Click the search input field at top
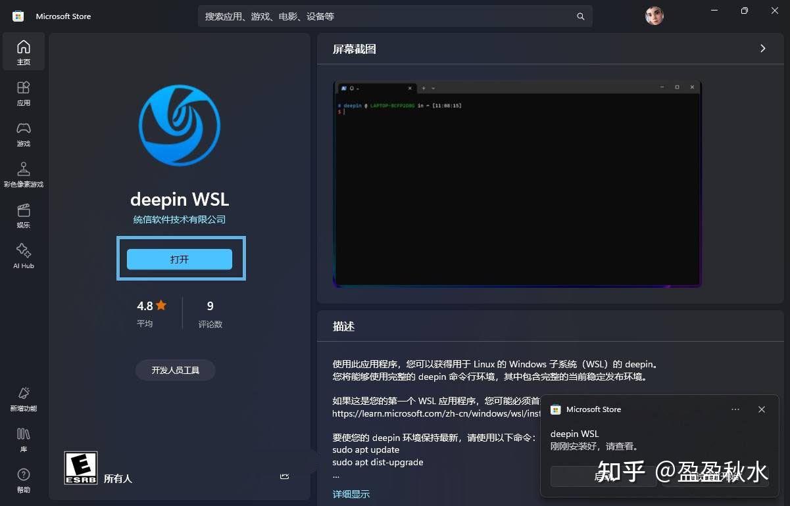This screenshot has width=790, height=506. tap(395, 16)
